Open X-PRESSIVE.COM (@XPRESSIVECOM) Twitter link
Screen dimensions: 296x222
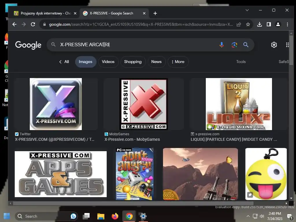click(x=55, y=140)
